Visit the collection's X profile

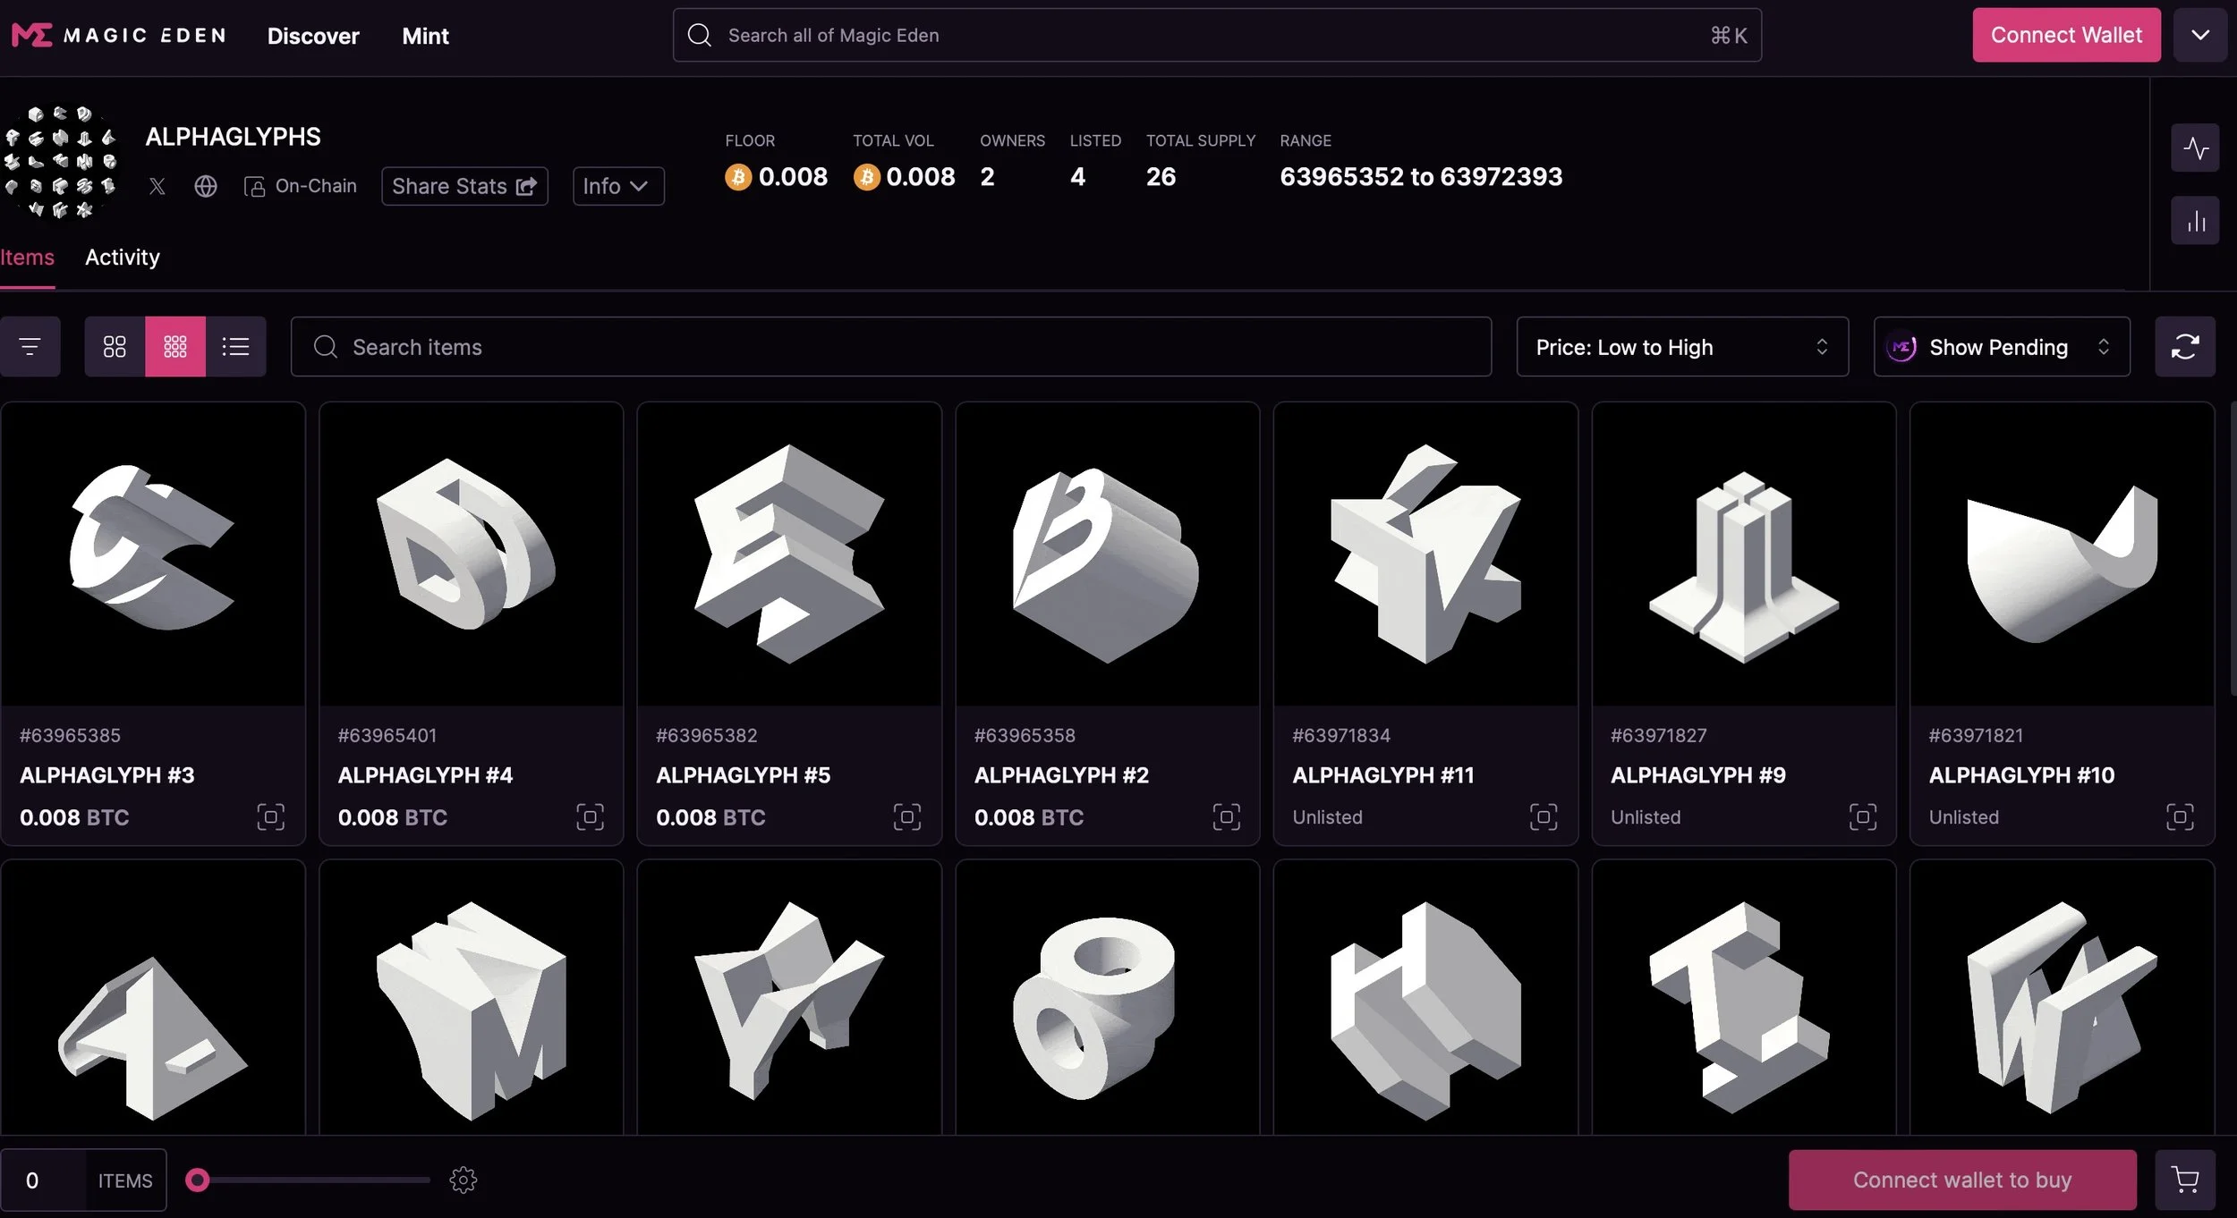click(x=157, y=186)
